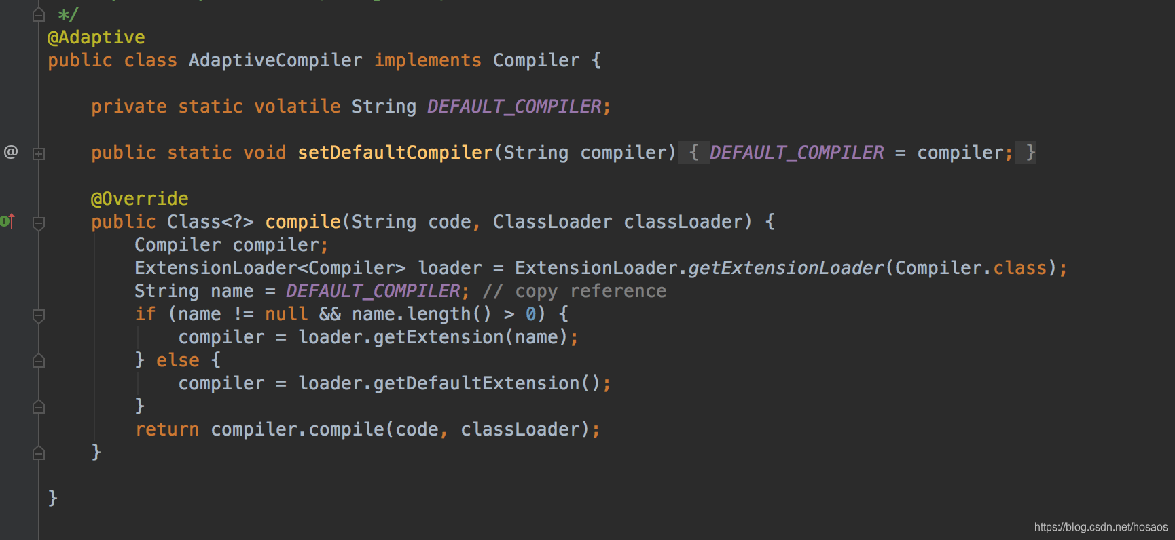Click the DEFAULT_COMPILER field declaration
The width and height of the screenshot is (1175, 540).
click(x=514, y=107)
